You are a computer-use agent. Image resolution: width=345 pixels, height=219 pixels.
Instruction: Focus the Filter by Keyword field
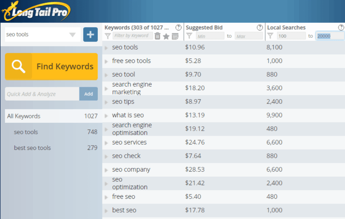pyautogui.click(x=132, y=36)
